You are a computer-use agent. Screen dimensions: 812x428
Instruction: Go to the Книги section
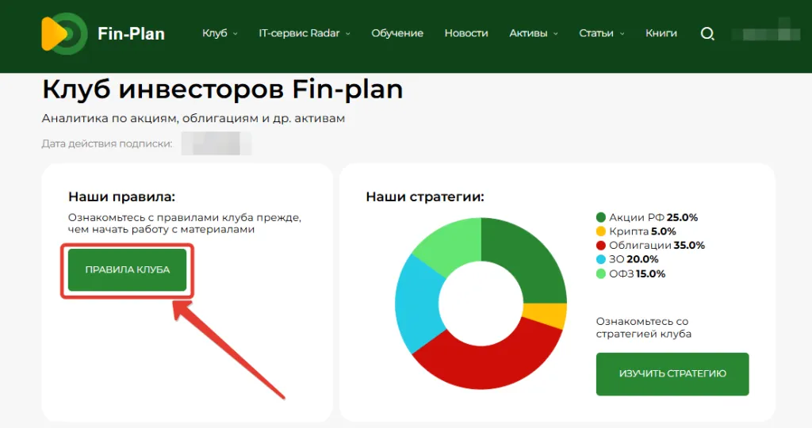click(661, 33)
